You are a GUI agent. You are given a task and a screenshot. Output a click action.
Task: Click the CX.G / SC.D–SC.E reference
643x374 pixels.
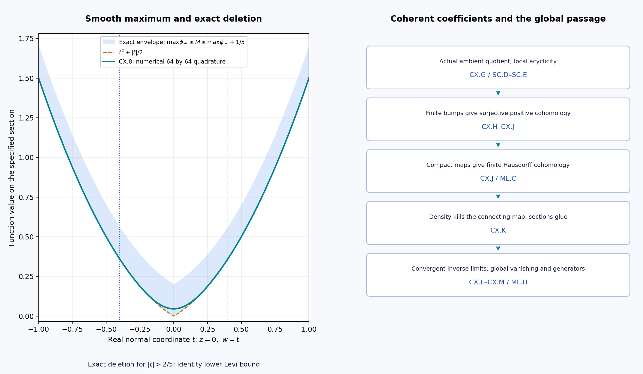(x=498, y=75)
